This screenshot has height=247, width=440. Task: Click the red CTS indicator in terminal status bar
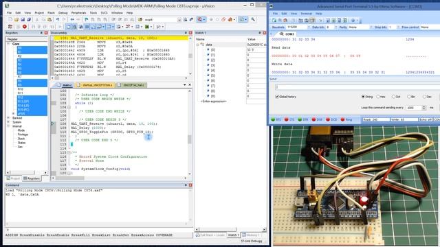point(286,119)
